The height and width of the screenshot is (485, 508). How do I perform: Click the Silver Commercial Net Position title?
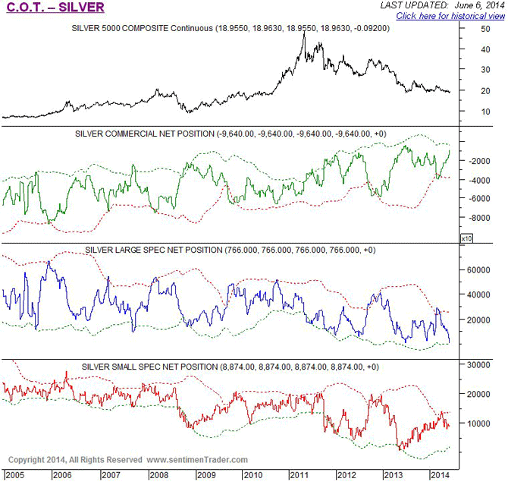pyautogui.click(x=230, y=134)
